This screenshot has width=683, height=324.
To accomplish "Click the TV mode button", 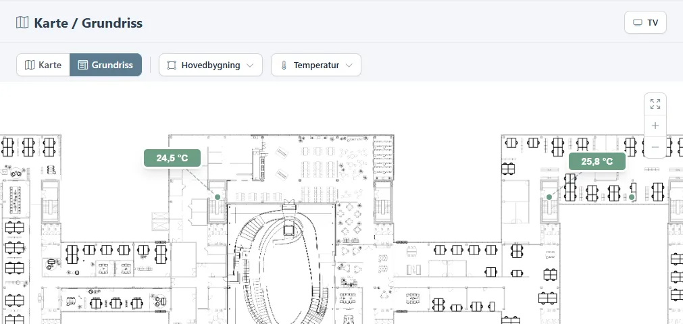I will click(645, 23).
